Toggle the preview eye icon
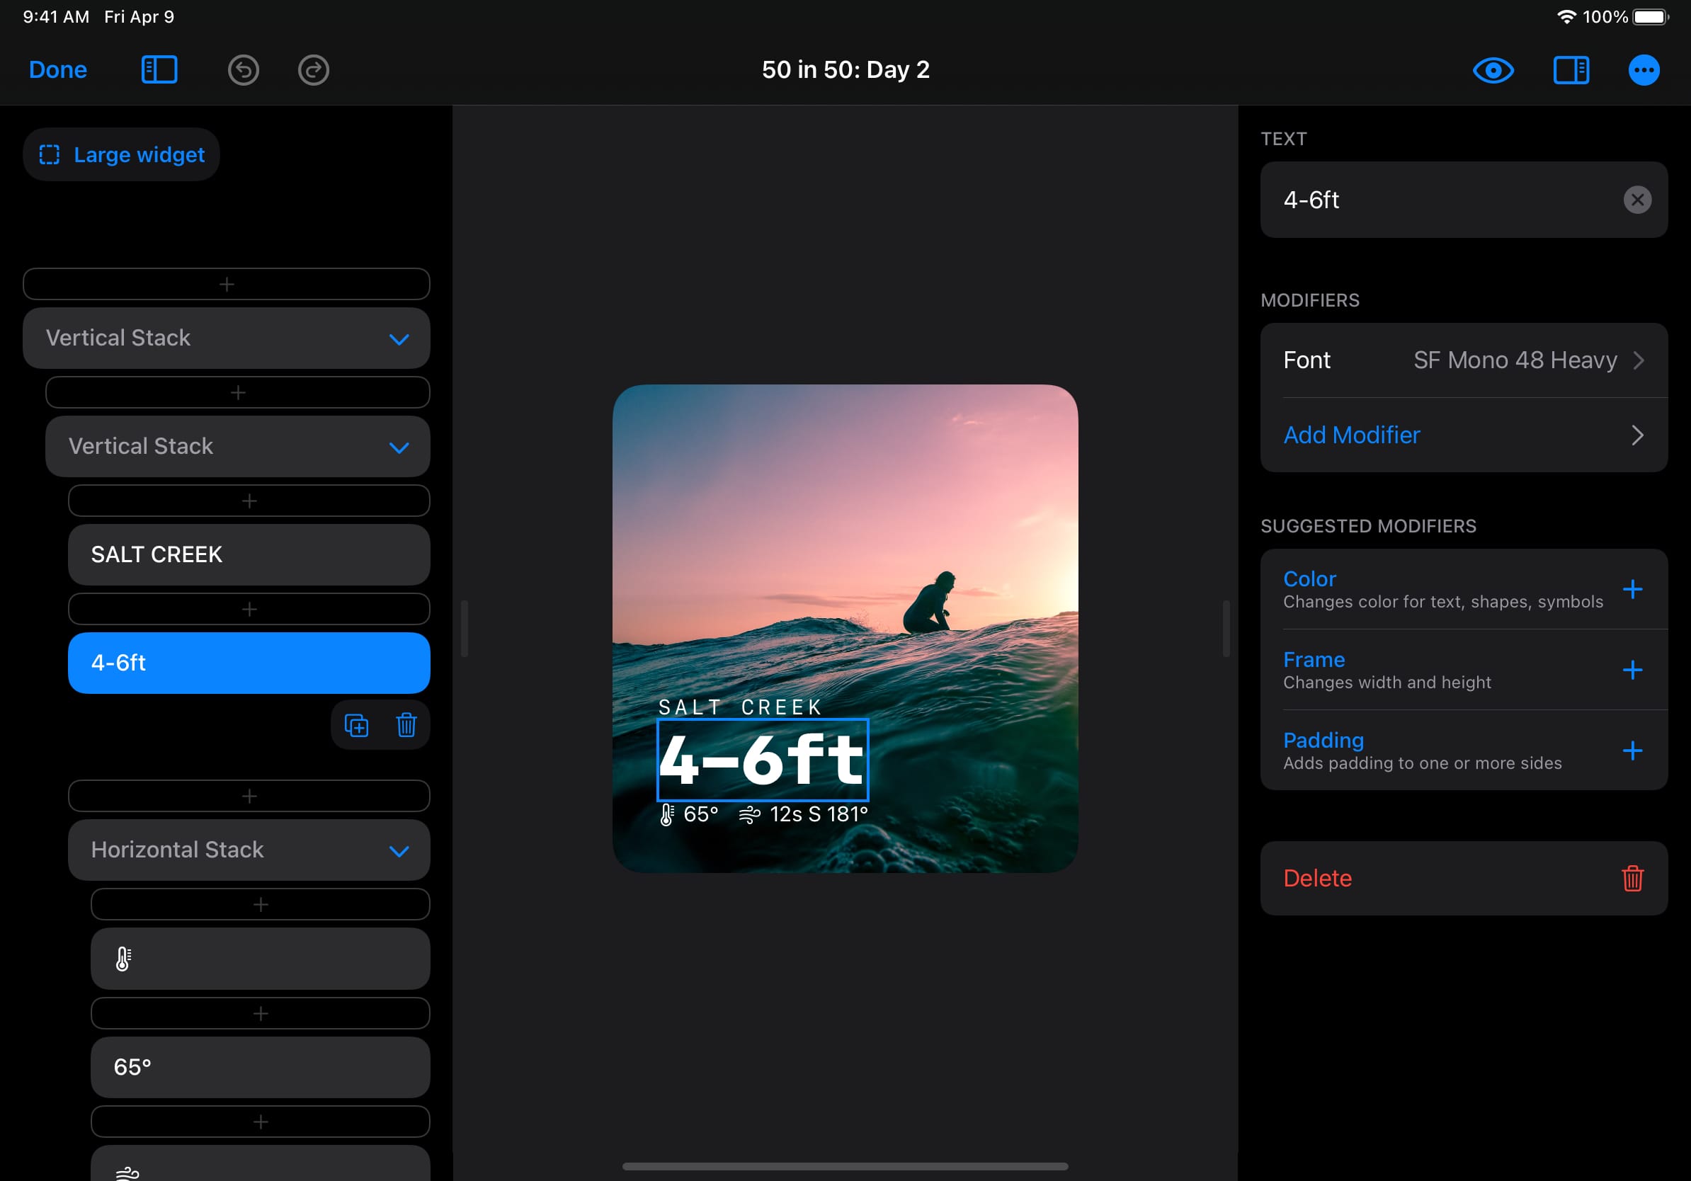1691x1181 pixels. [x=1492, y=70]
